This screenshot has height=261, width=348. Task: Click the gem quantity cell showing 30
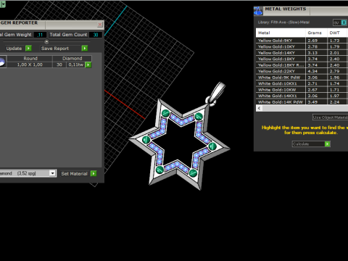[x=59, y=65]
